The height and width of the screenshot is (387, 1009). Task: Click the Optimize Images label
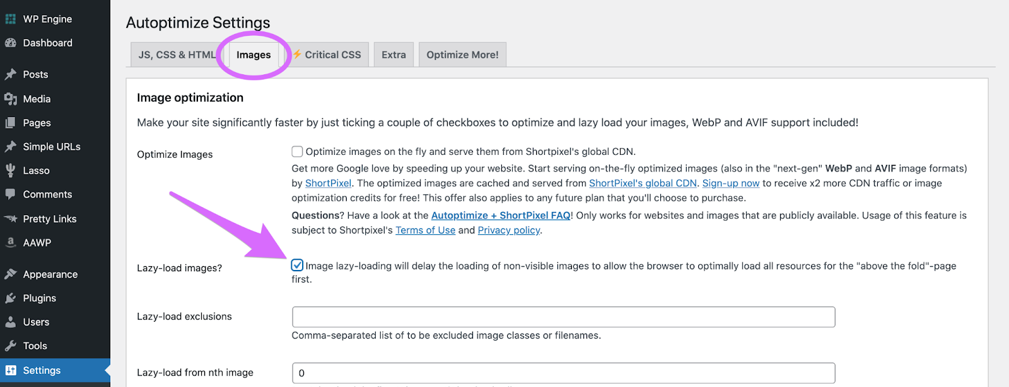(175, 155)
